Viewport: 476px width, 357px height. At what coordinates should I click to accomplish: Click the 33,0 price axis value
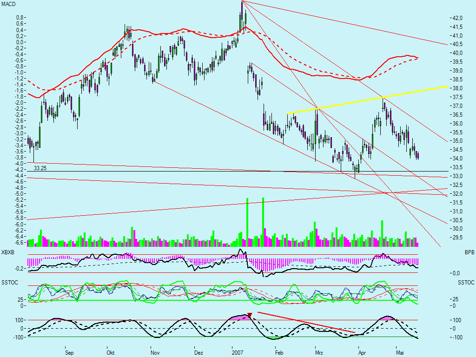click(x=457, y=176)
